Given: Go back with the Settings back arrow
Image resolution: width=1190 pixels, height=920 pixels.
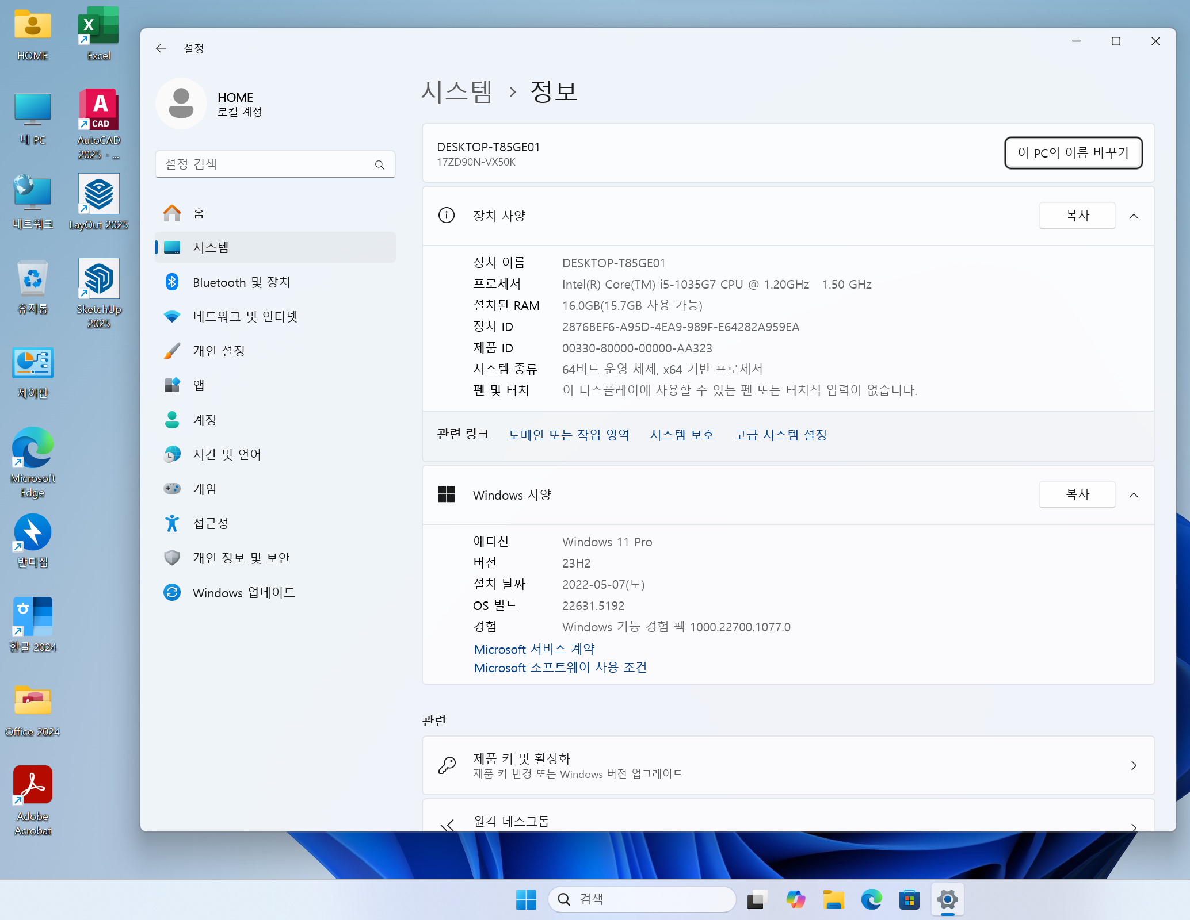Looking at the screenshot, I should 161,48.
